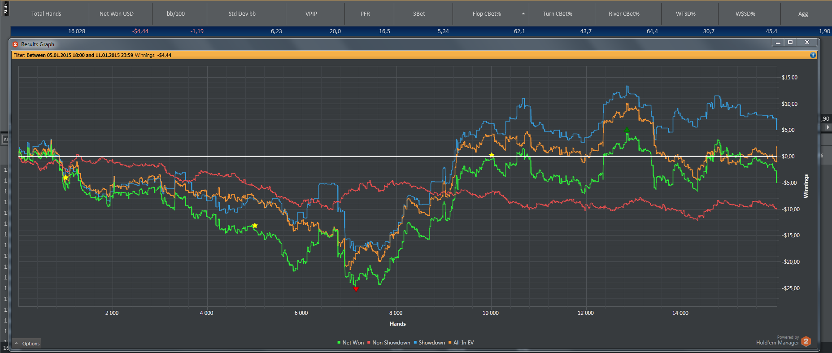Click the blue Showdown legend swatch
This screenshot has width=832, height=353.
[415, 343]
